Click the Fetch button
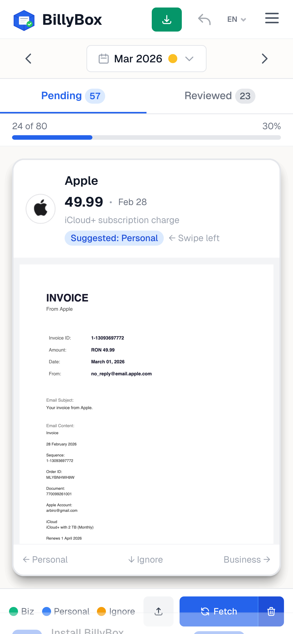Image resolution: width=293 pixels, height=634 pixels. (219, 611)
